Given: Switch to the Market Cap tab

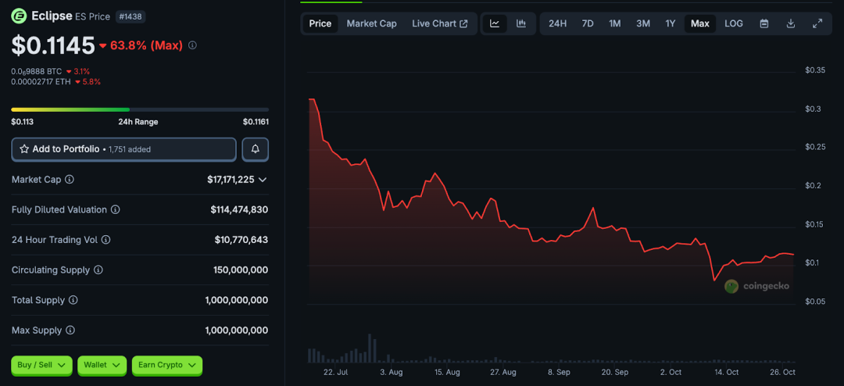Looking at the screenshot, I should 371,23.
